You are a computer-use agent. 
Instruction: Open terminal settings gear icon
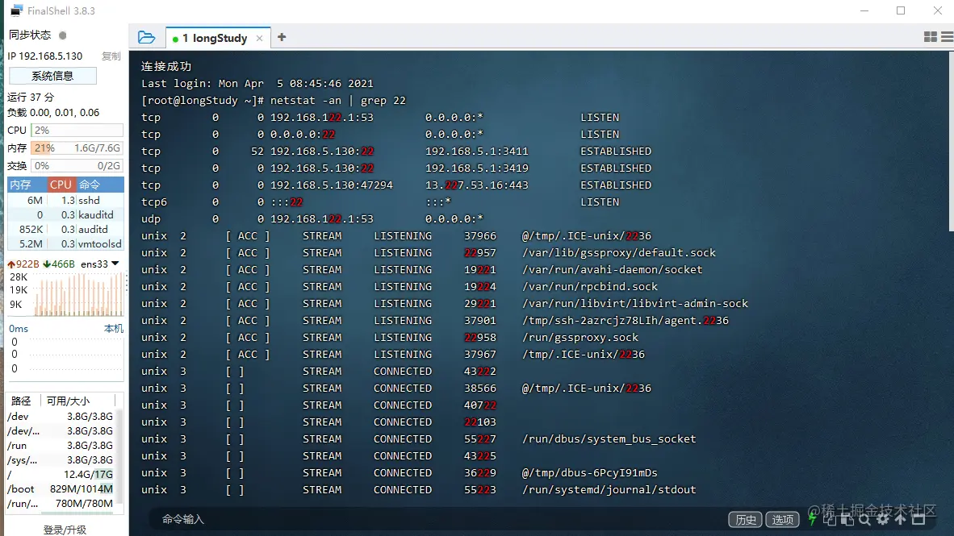pos(883,519)
